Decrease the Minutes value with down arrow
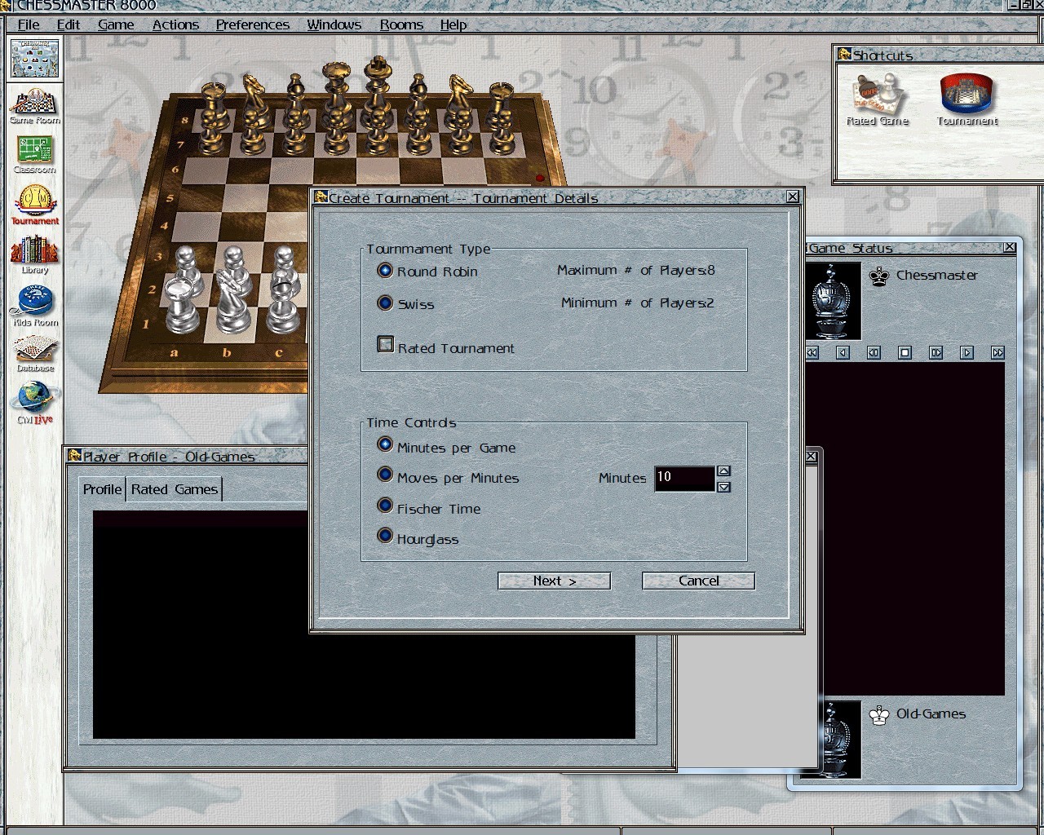This screenshot has width=1044, height=835. (x=723, y=487)
